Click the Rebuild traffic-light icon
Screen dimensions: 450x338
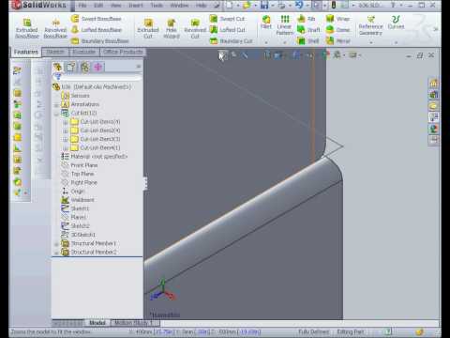(x=334, y=5)
